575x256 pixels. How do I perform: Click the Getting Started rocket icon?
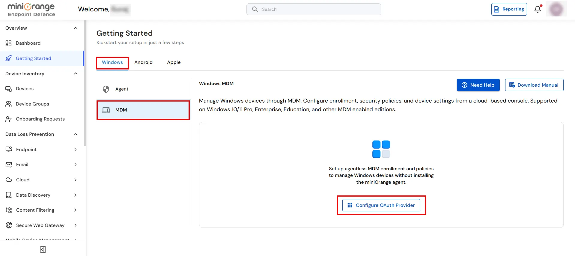(8, 58)
